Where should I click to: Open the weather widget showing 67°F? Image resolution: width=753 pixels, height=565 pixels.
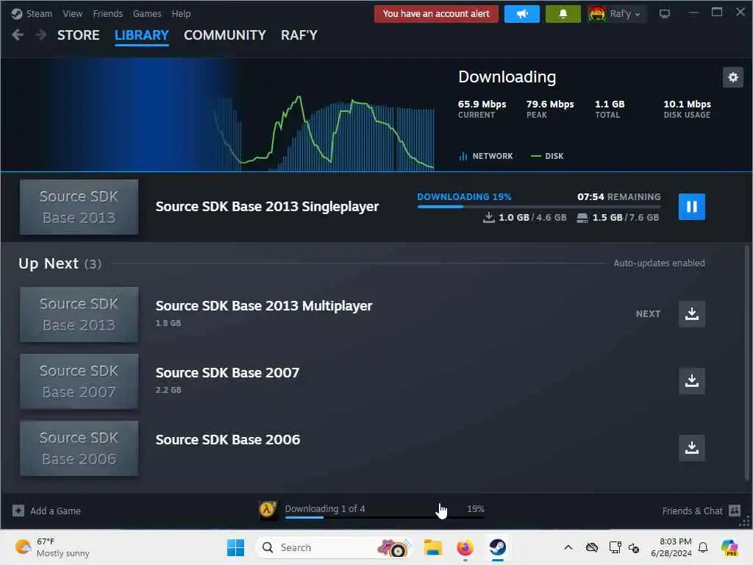(x=53, y=547)
